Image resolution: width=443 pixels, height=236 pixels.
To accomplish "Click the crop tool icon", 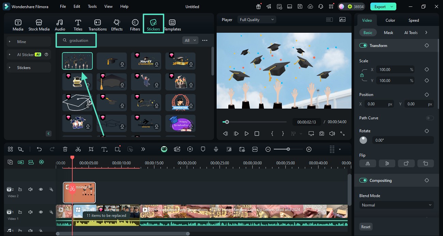I will (91, 149).
